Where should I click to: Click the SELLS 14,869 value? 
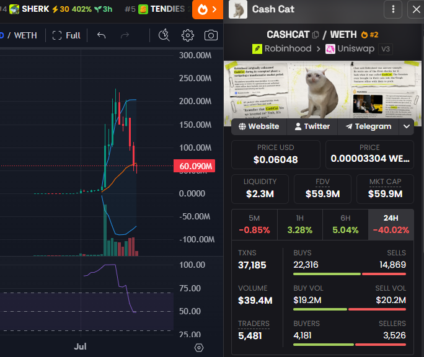tap(392, 265)
